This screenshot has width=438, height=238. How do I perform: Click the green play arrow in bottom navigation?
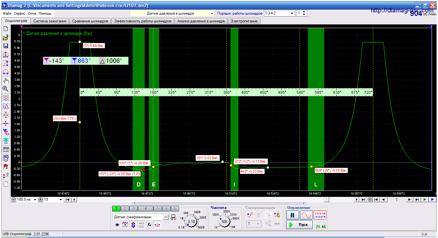point(425,200)
